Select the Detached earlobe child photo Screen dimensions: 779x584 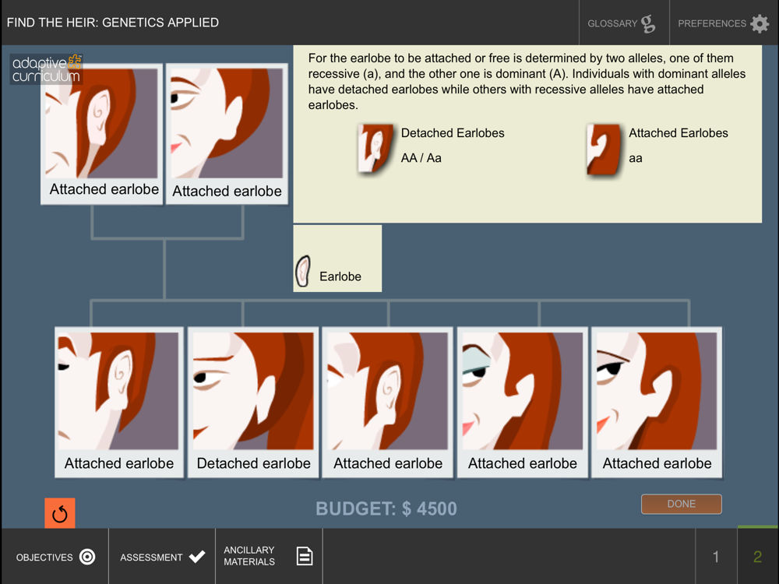(253, 403)
